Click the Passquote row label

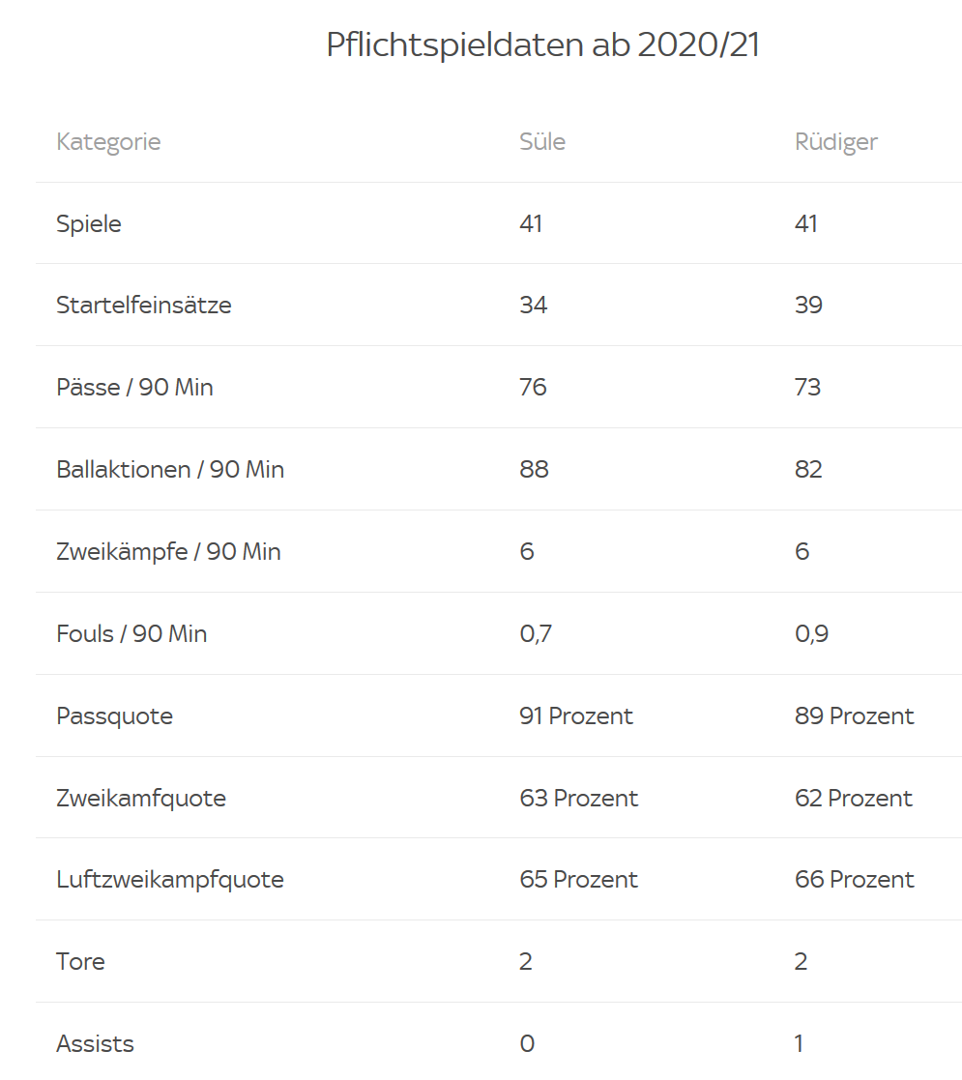pyautogui.click(x=114, y=716)
